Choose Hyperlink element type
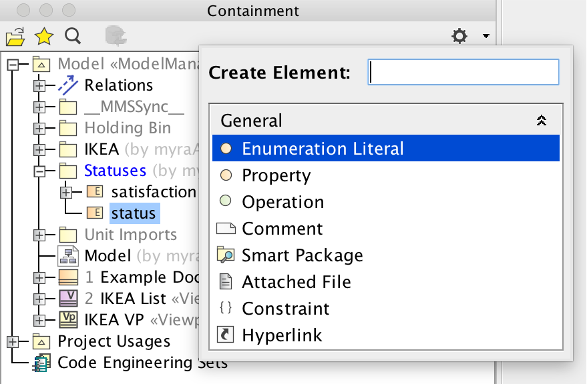This screenshot has height=384, width=587. 386,335
